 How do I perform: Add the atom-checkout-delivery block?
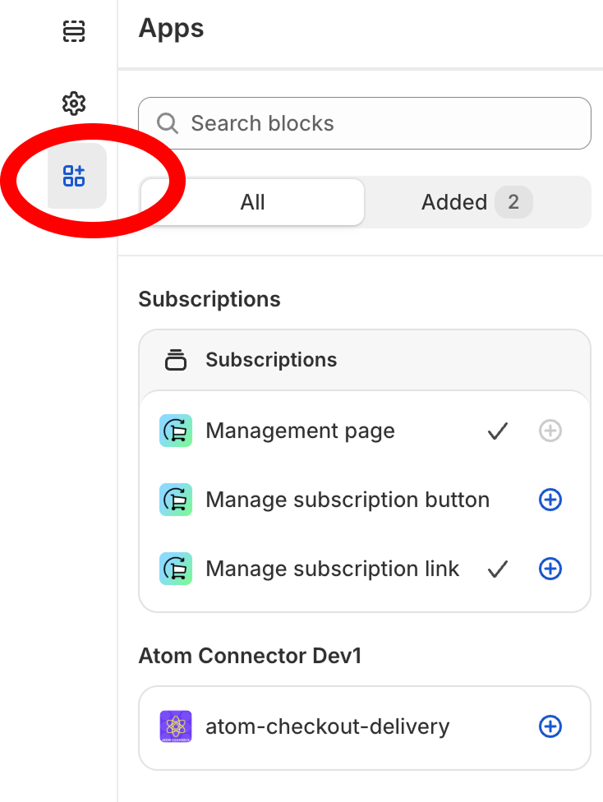coord(550,726)
